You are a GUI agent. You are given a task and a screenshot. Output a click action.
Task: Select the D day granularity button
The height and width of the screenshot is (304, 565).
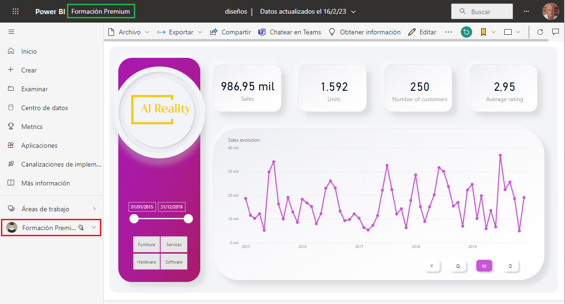510,266
